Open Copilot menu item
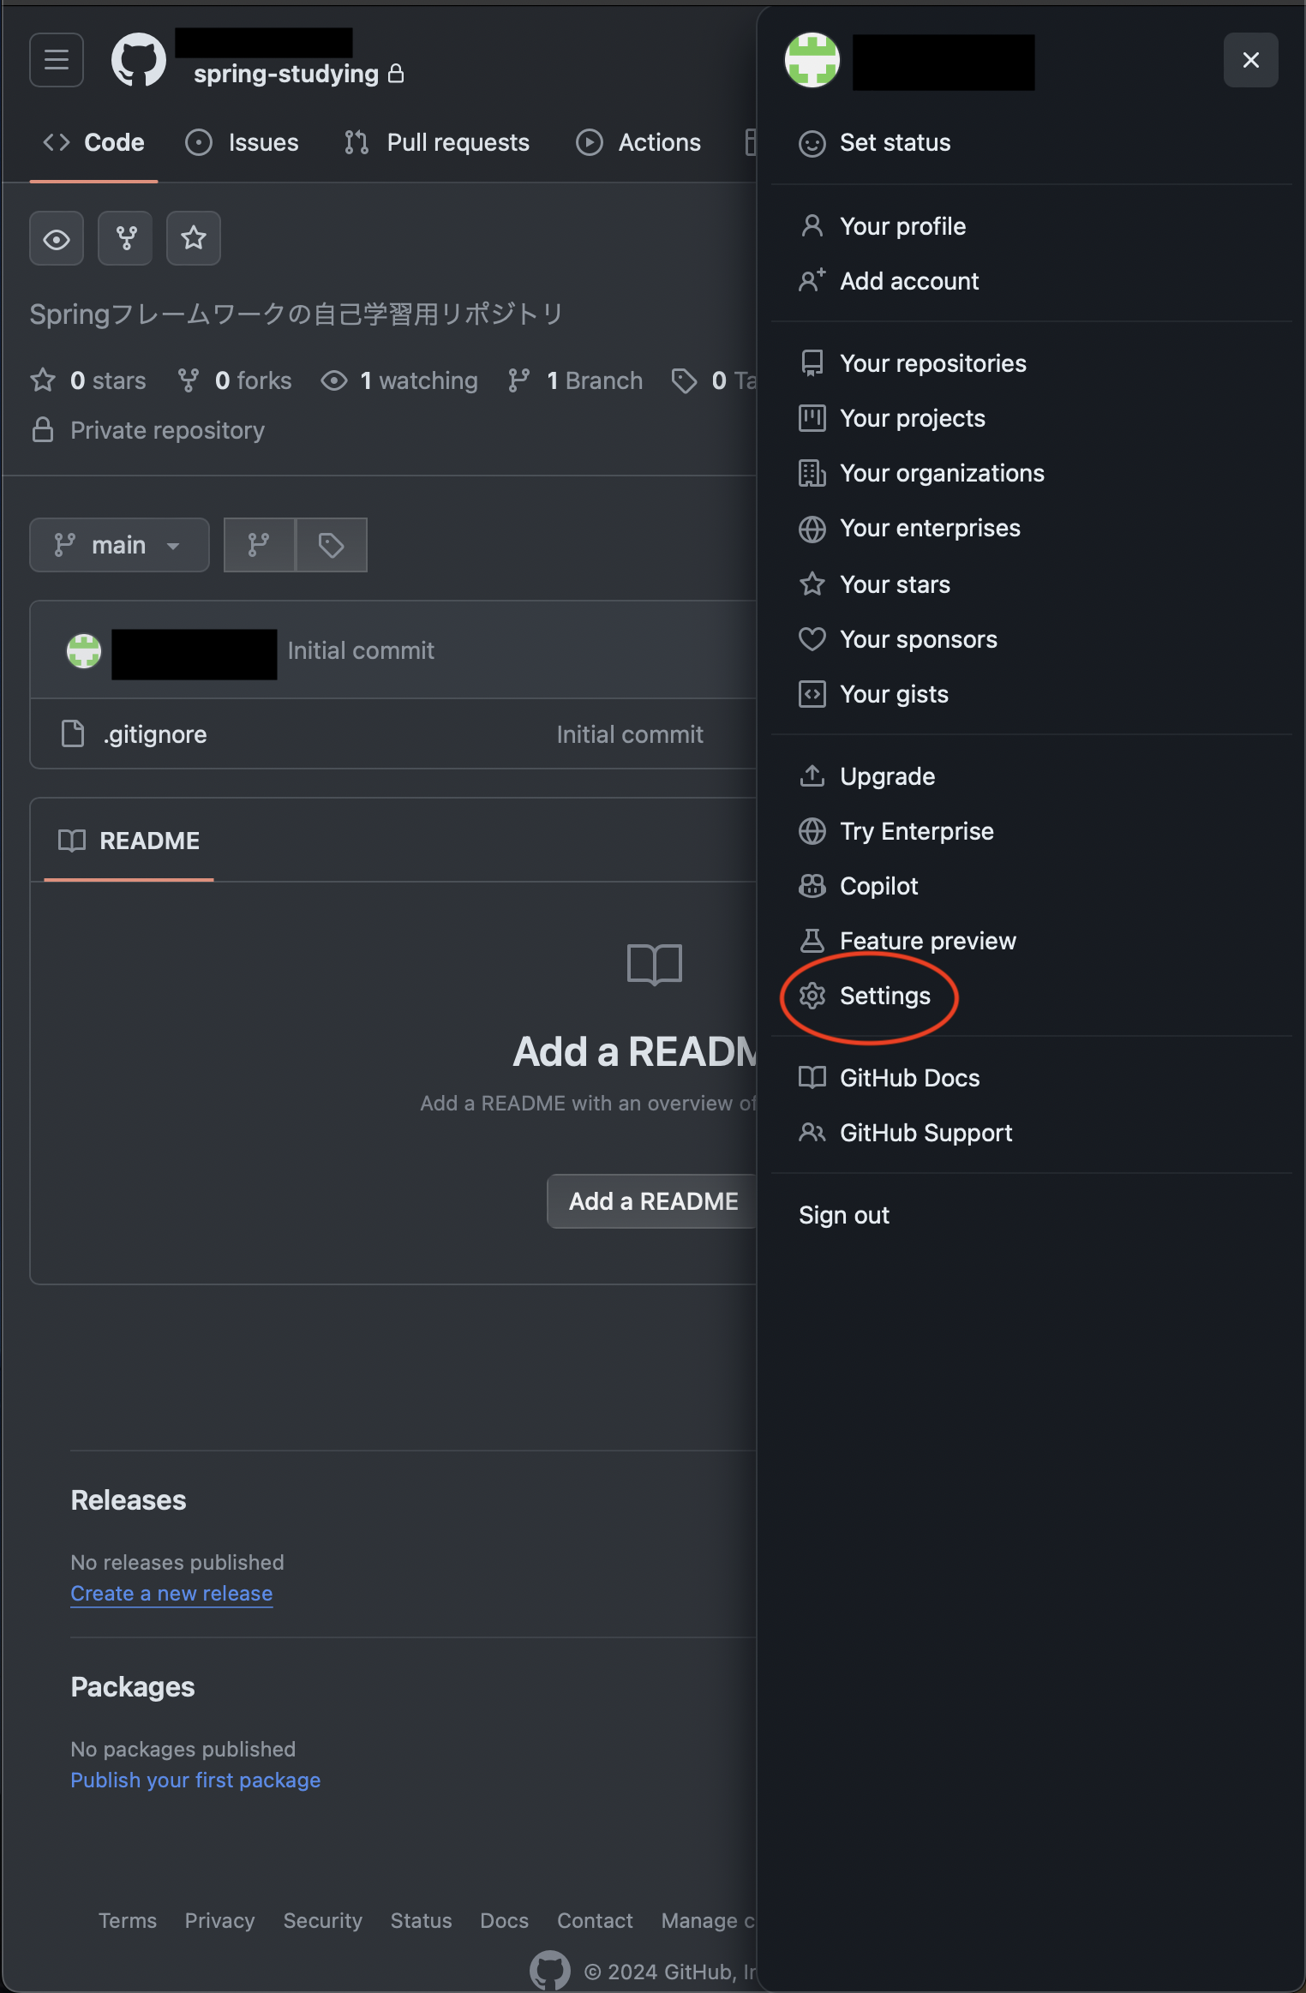Screen dimensions: 1306x1993 pyautogui.click(x=1032, y=886)
